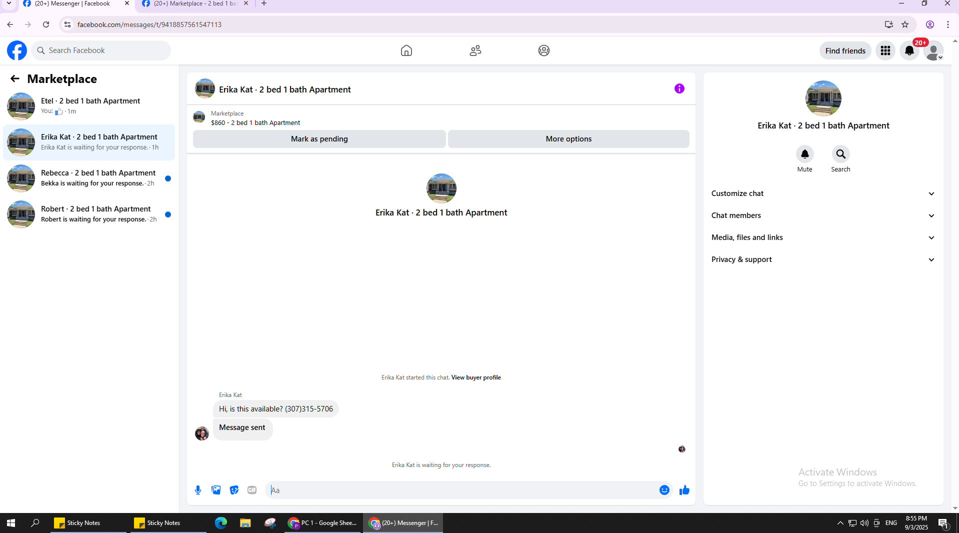The image size is (959, 533).
Task: Search within the Erika Kat conversation
Action: coord(841,154)
